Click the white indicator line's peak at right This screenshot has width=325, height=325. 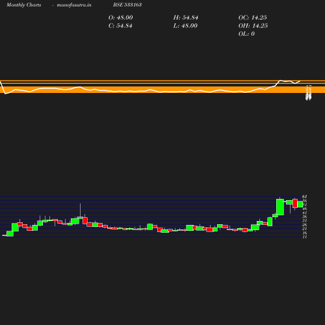(x=280, y=81)
